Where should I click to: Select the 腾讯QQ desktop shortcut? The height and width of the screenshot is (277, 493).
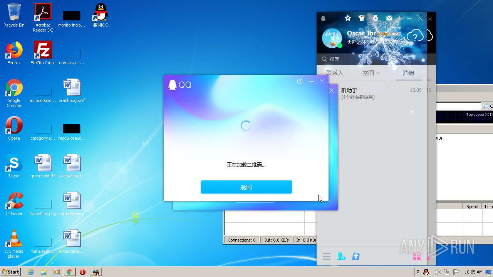[101, 15]
